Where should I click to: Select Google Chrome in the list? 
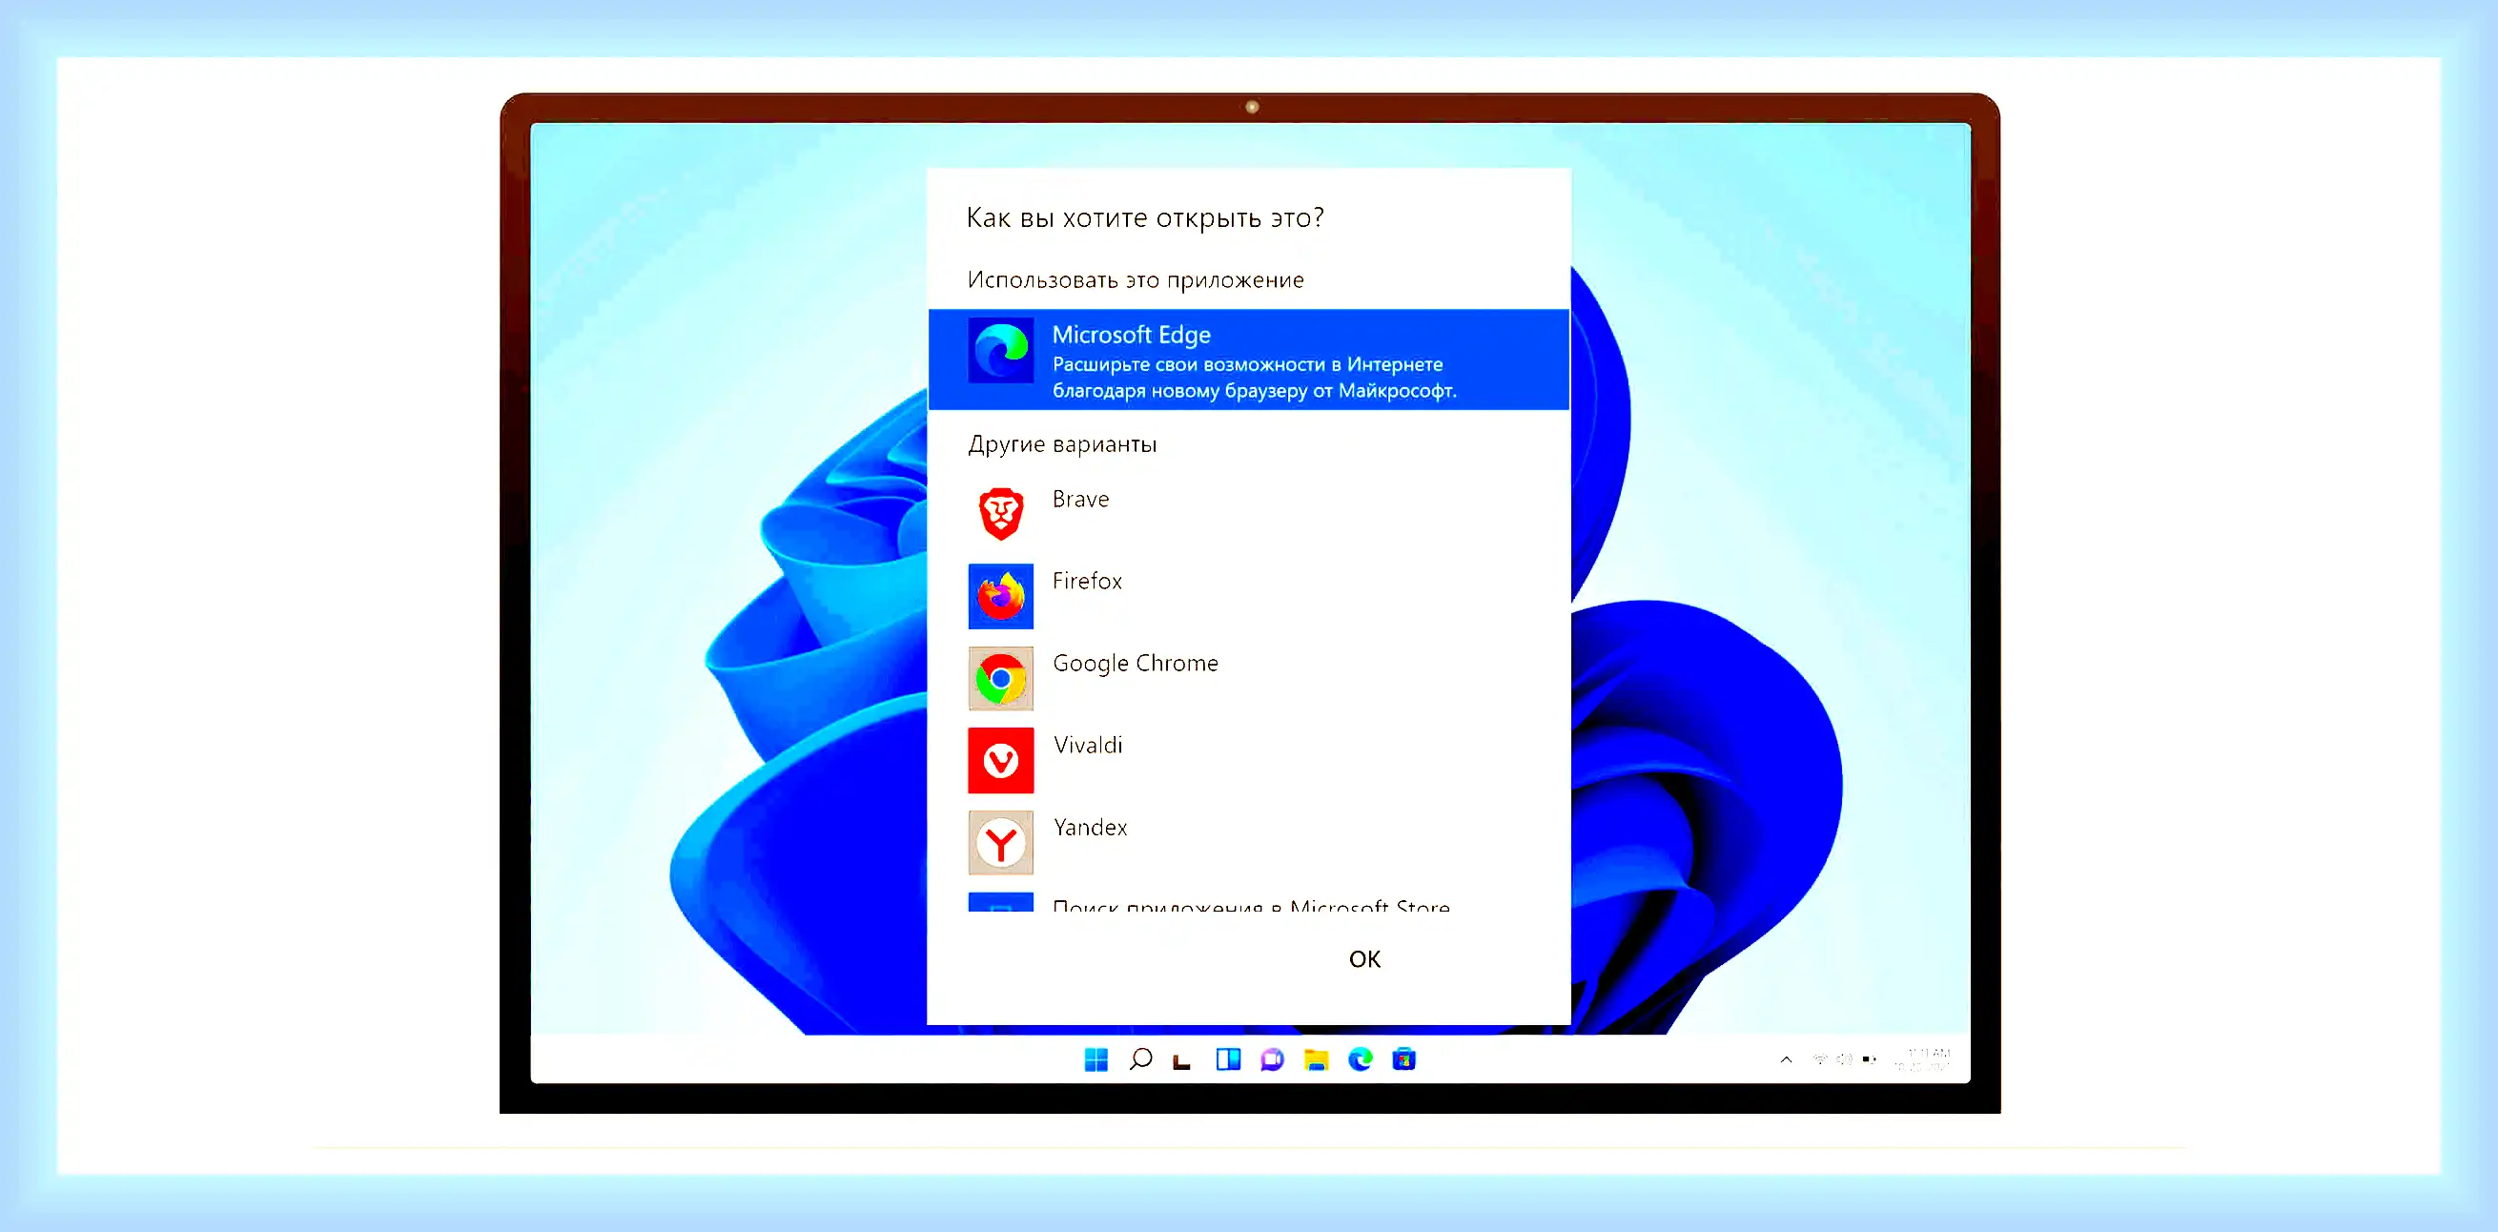click(x=1248, y=678)
